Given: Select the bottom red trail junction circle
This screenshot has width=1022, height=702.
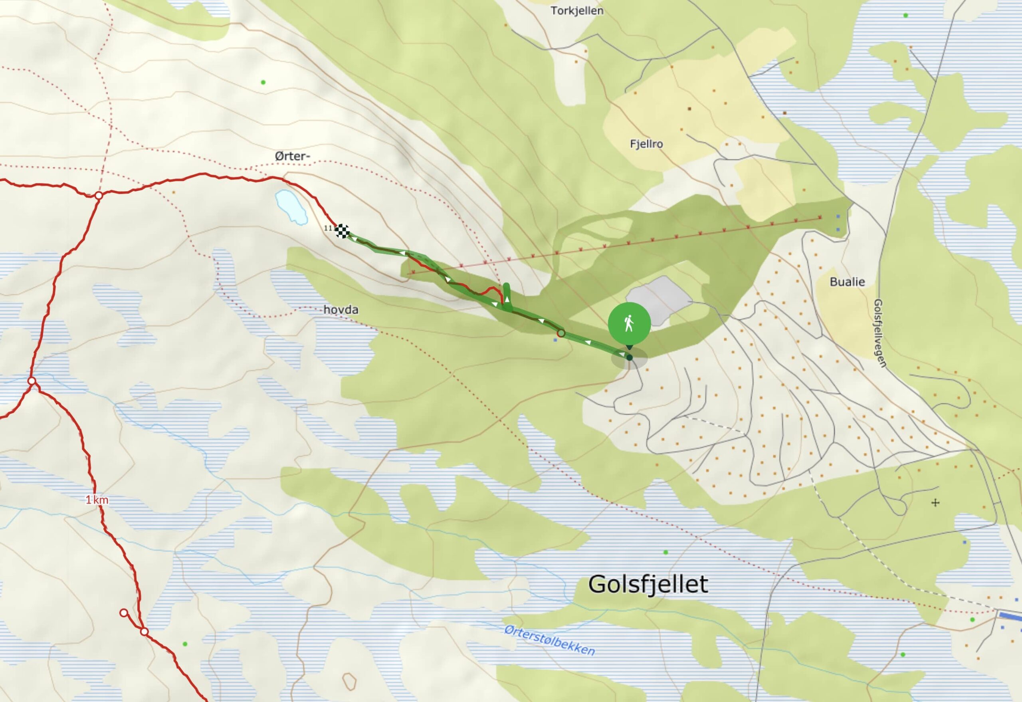Looking at the screenshot, I should 144,632.
